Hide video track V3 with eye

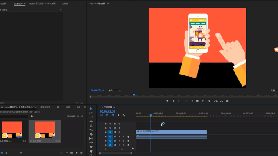click(119, 124)
